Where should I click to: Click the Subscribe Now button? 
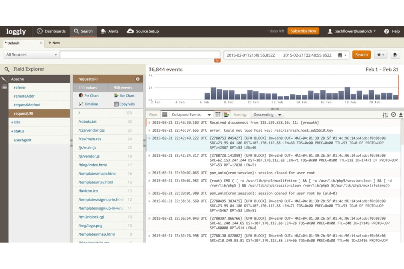[x=303, y=31]
